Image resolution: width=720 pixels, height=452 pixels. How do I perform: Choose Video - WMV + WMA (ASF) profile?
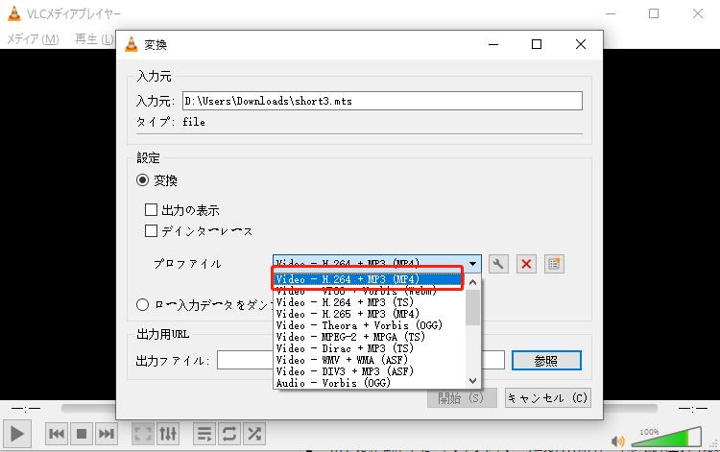pyautogui.click(x=370, y=360)
